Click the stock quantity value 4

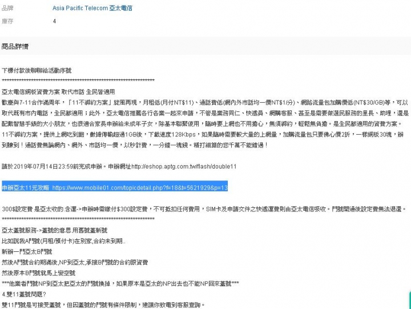(54, 21)
